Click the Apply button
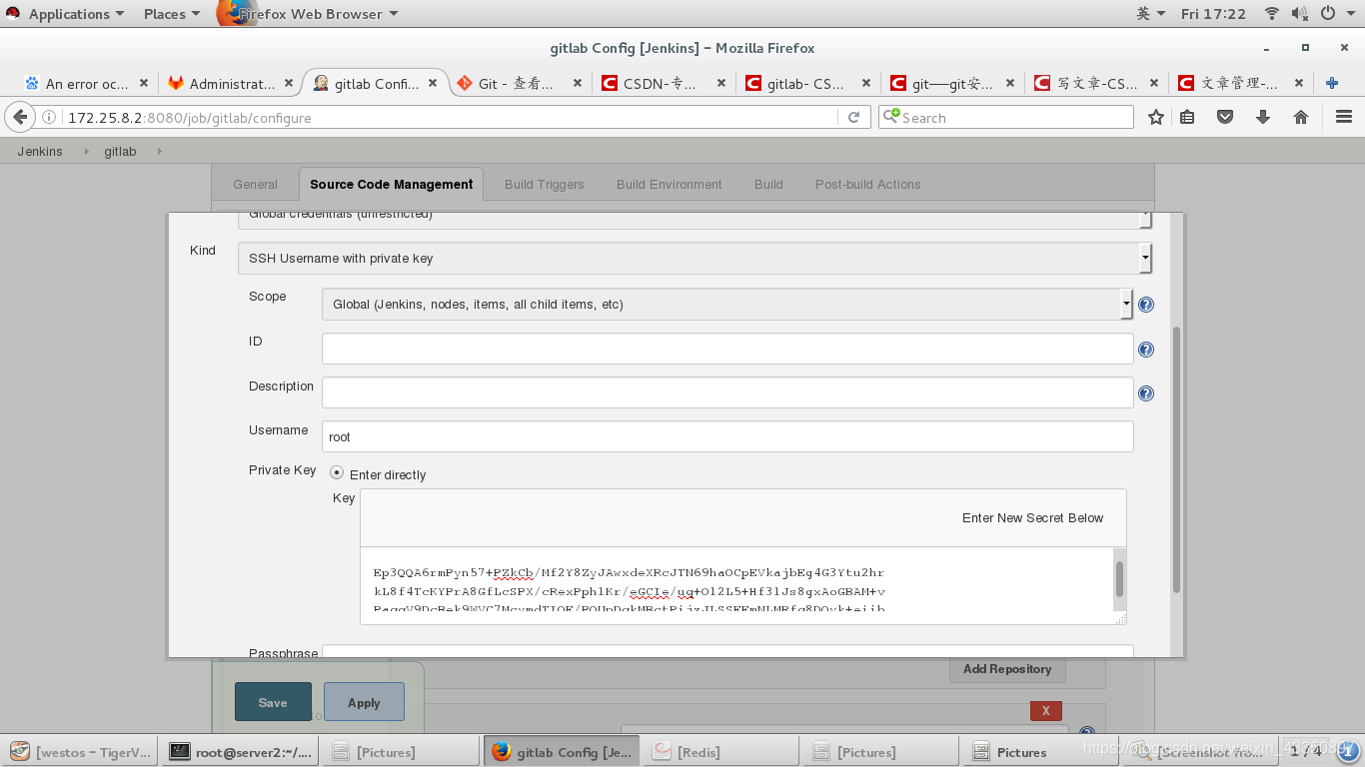Viewport: 1365px width, 767px height. (x=364, y=702)
